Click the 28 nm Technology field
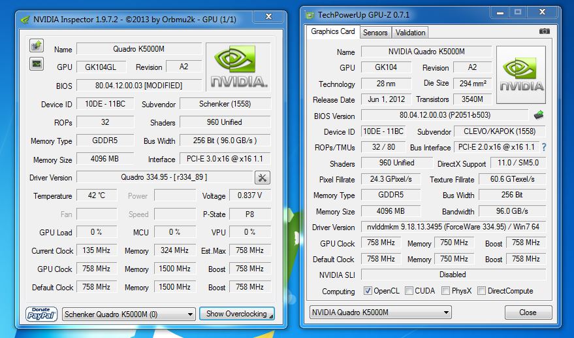The width and height of the screenshot is (574, 338). pos(386,84)
